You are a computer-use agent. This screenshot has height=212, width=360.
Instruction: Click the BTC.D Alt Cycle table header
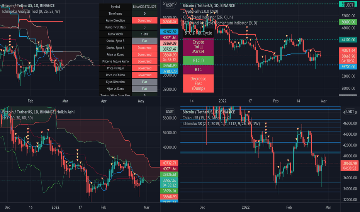pyautogui.click(x=199, y=33)
